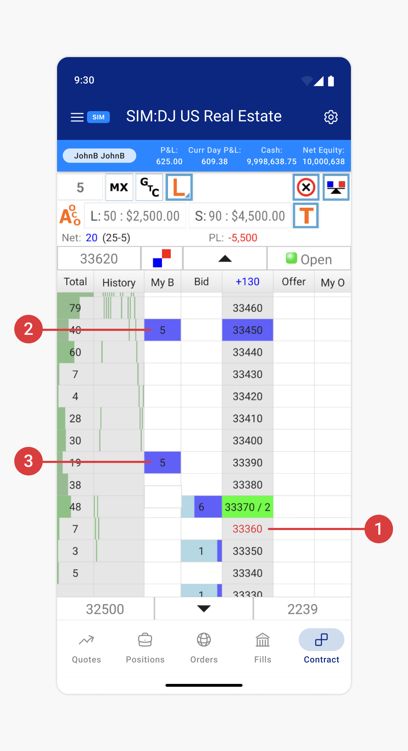
Task: Open the JohnB JohnB account selector
Action: [x=99, y=156]
